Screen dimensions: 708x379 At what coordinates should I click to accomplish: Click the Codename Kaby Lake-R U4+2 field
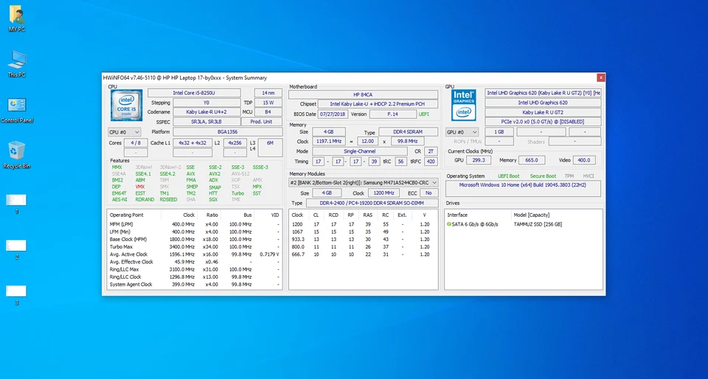point(206,112)
